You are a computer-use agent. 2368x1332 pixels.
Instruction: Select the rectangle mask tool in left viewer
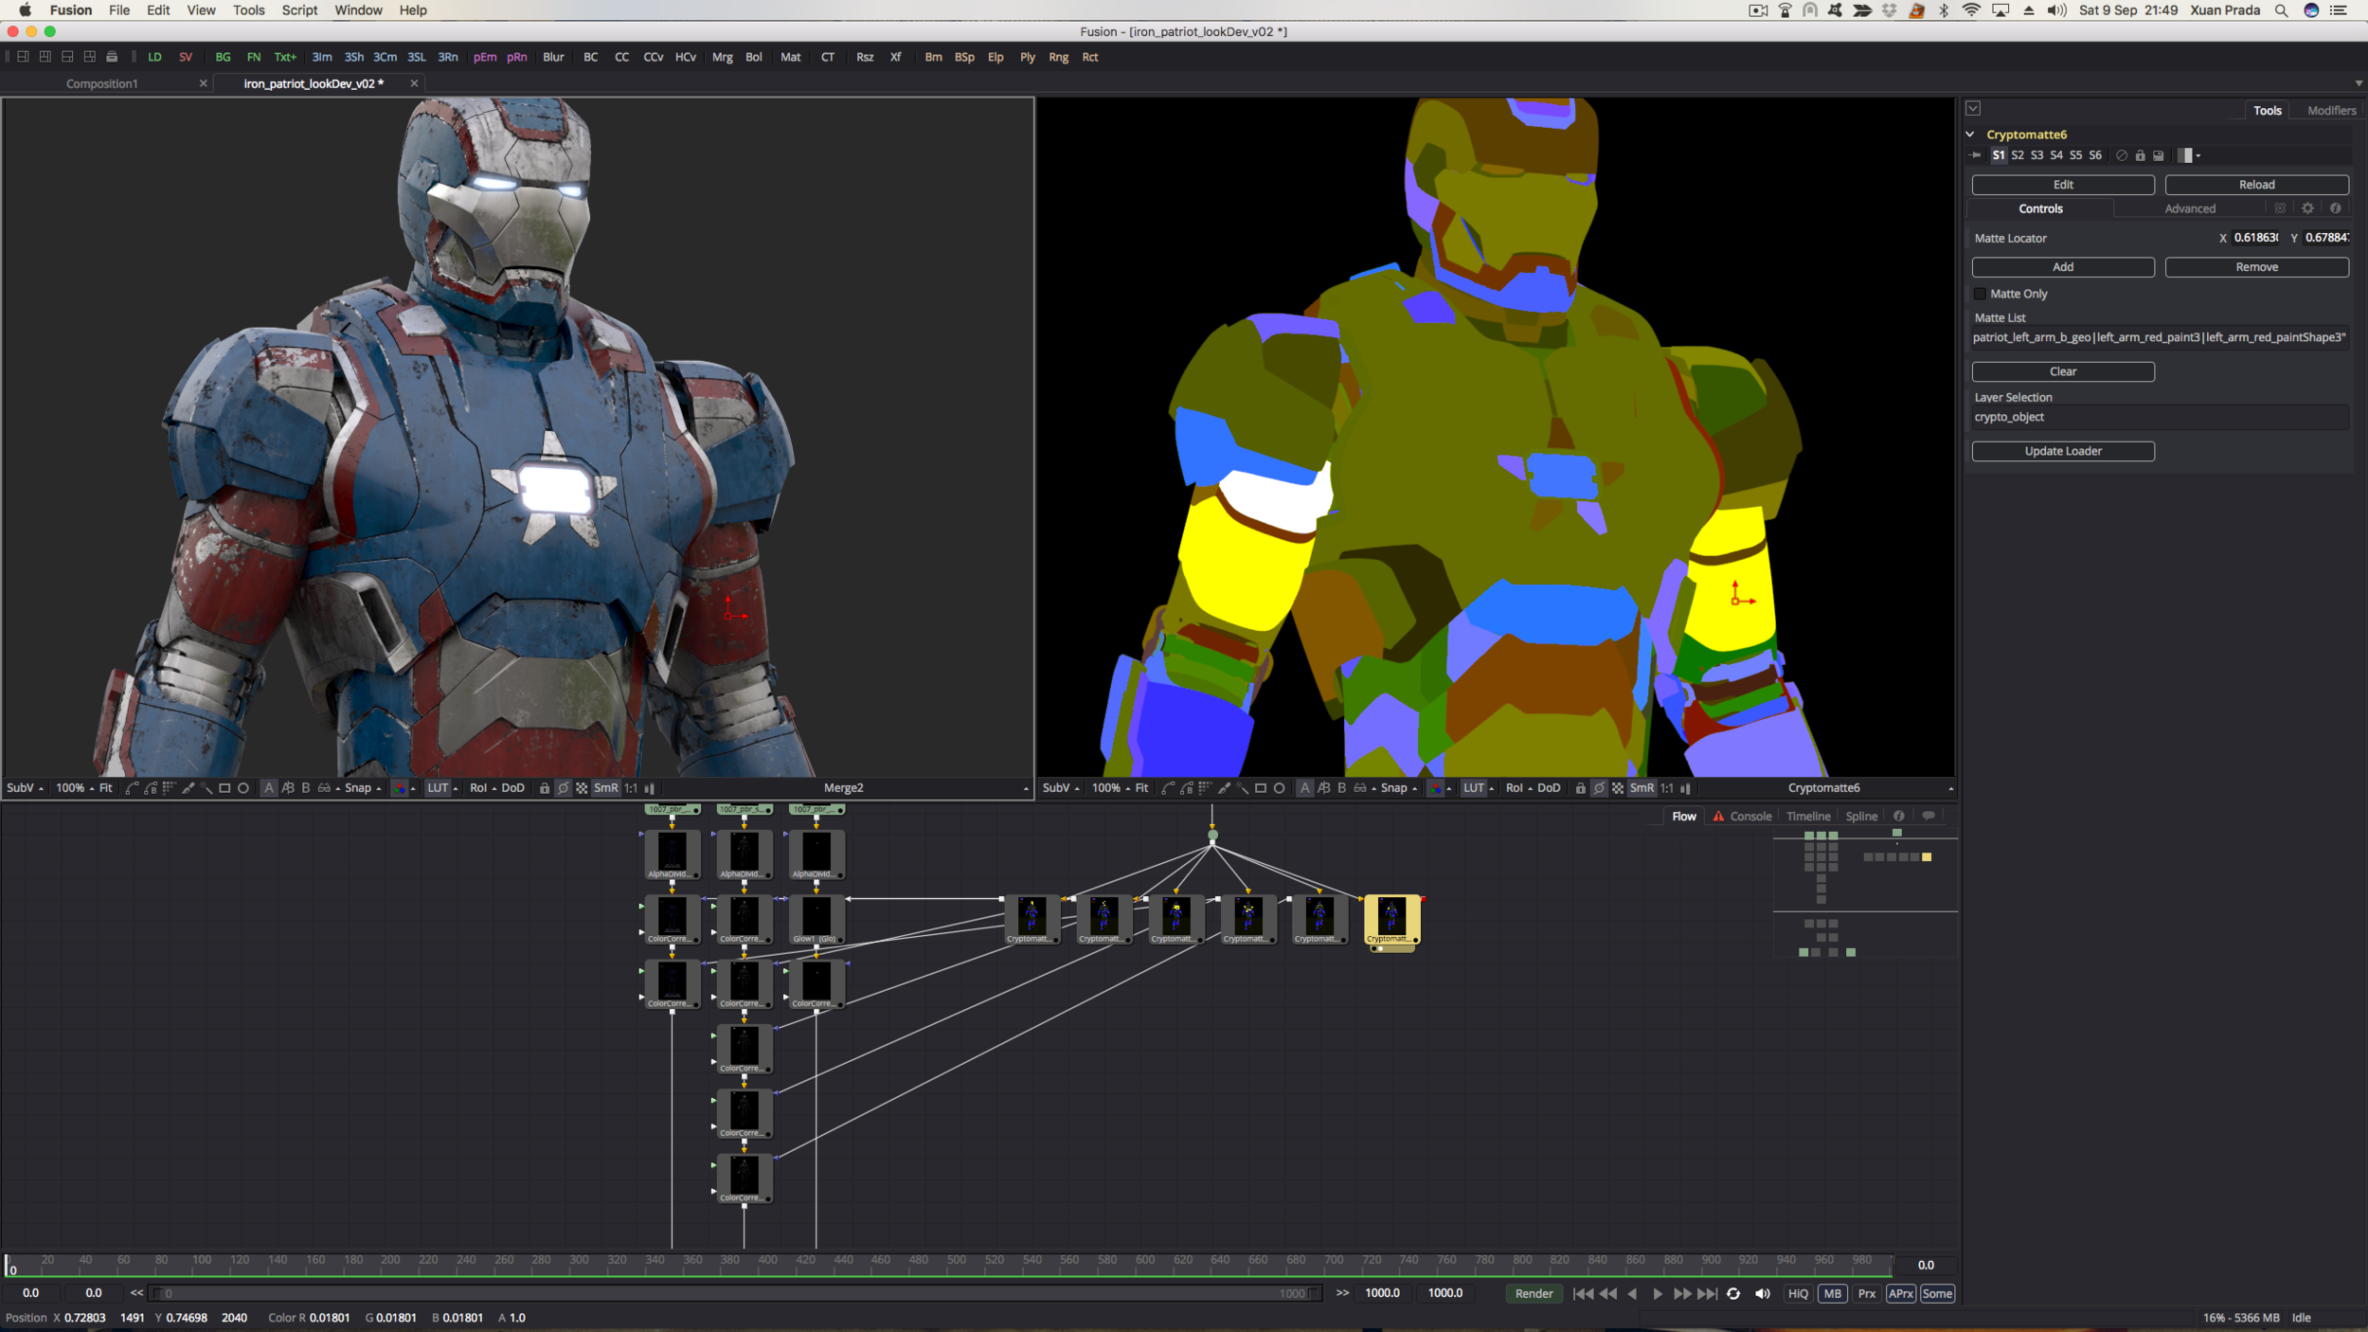[x=224, y=788]
